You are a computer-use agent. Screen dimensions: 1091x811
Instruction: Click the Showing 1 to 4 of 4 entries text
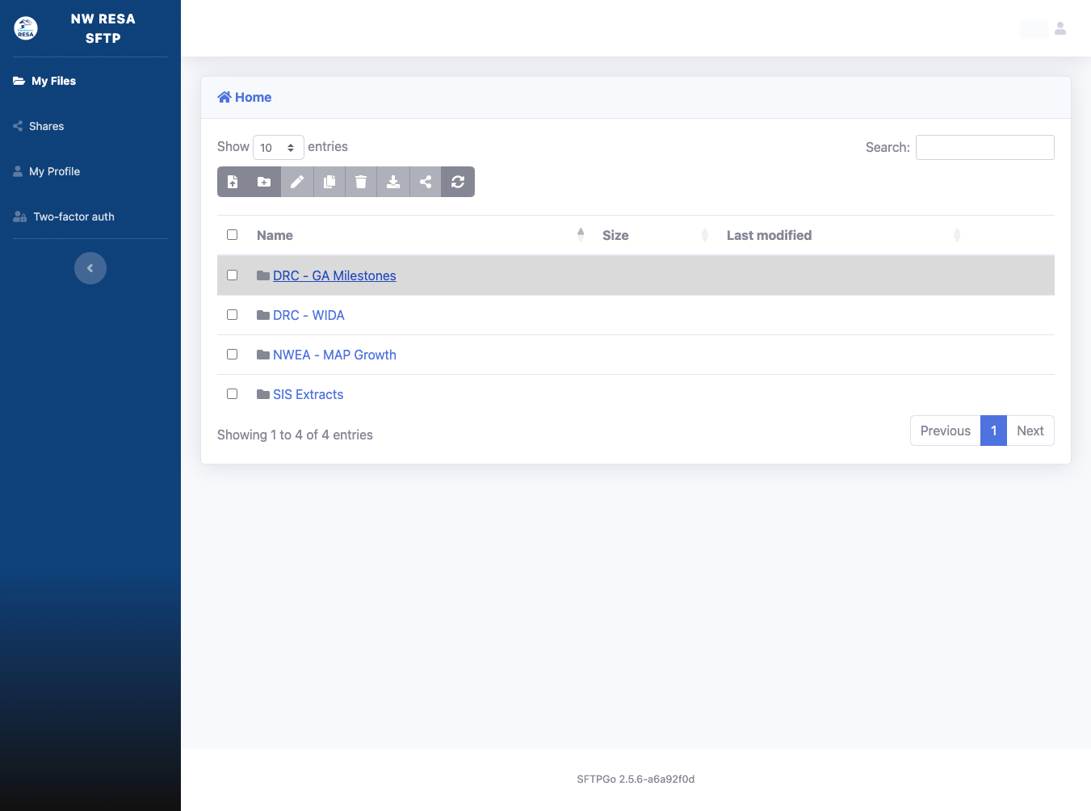tap(295, 435)
